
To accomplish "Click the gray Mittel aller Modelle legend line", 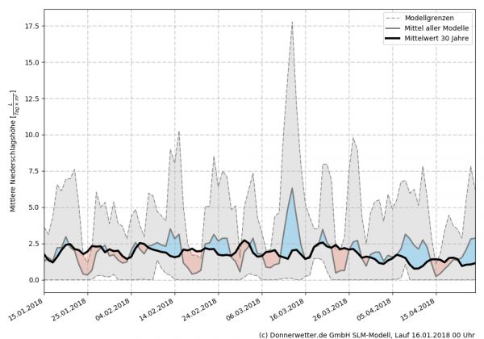I will tap(394, 28).
